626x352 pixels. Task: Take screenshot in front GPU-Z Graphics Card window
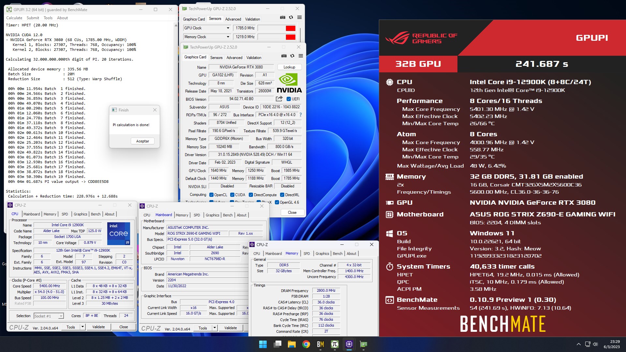coord(284,56)
